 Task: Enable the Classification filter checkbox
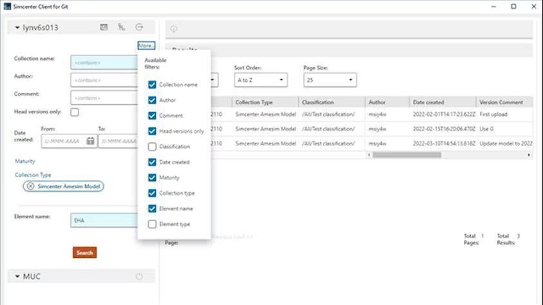(152, 147)
